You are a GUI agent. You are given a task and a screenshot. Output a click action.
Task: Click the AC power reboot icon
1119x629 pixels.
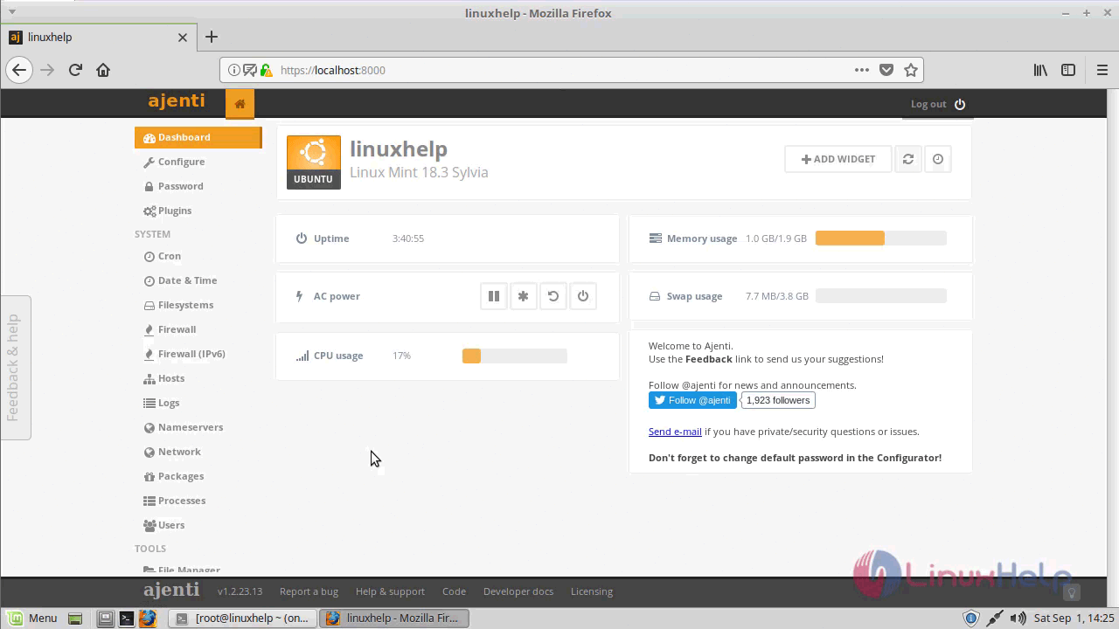553,296
